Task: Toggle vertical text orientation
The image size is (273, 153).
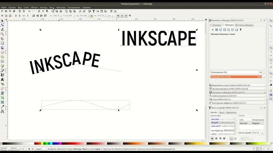Action: tap(235, 139)
